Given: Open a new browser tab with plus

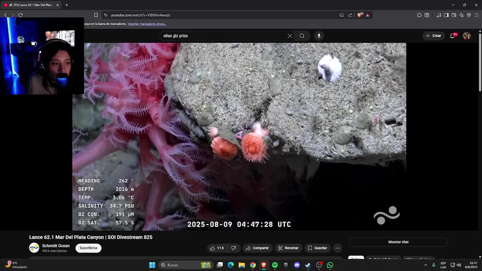Looking at the screenshot, I should (67, 5).
